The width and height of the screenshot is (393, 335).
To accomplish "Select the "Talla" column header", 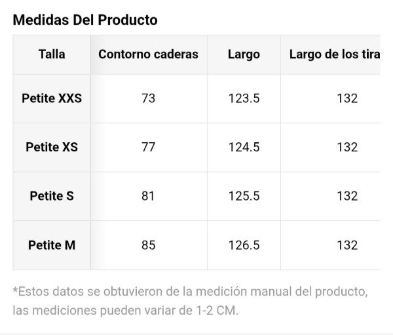I will click(52, 54).
